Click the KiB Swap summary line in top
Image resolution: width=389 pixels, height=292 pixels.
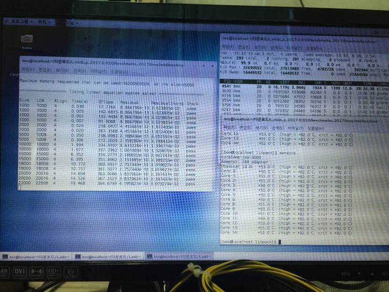tap(305, 73)
